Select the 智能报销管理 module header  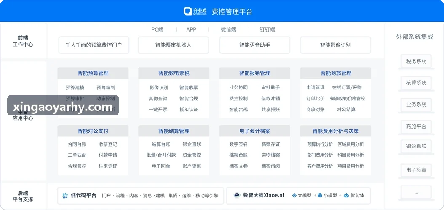click(x=254, y=73)
